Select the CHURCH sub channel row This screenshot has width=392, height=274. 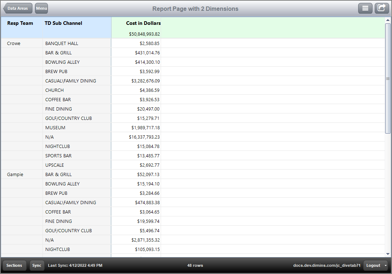(x=193, y=90)
